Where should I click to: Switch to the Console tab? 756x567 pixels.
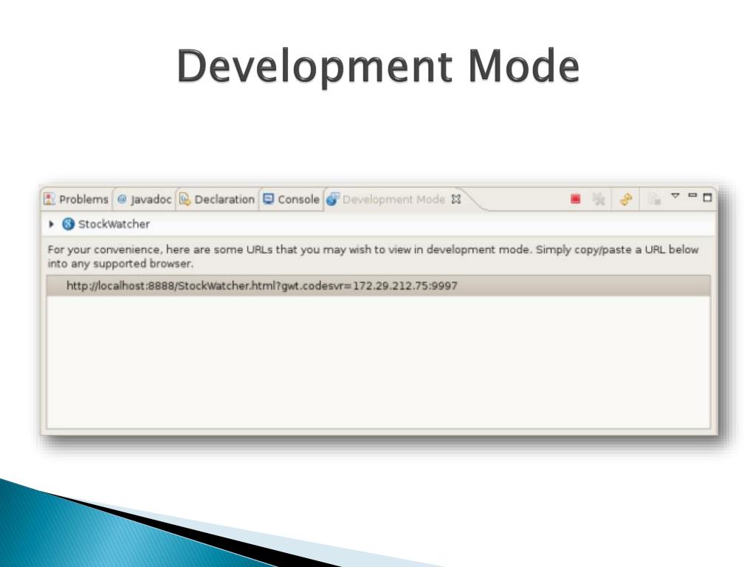point(291,199)
